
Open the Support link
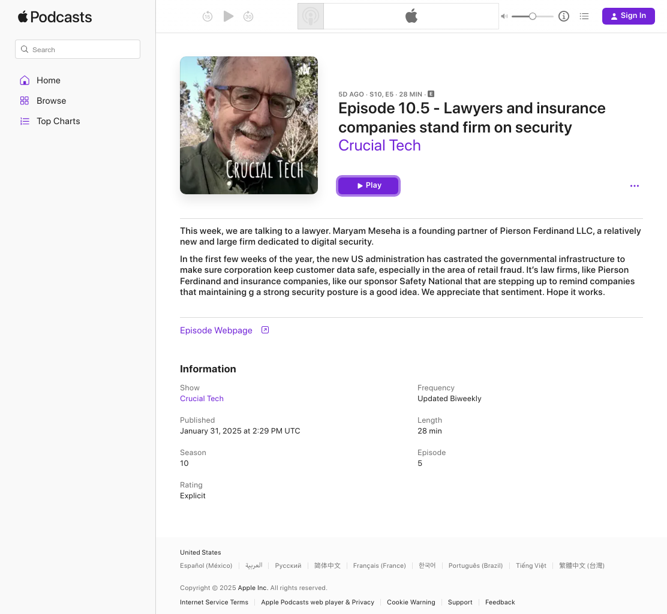tap(460, 602)
